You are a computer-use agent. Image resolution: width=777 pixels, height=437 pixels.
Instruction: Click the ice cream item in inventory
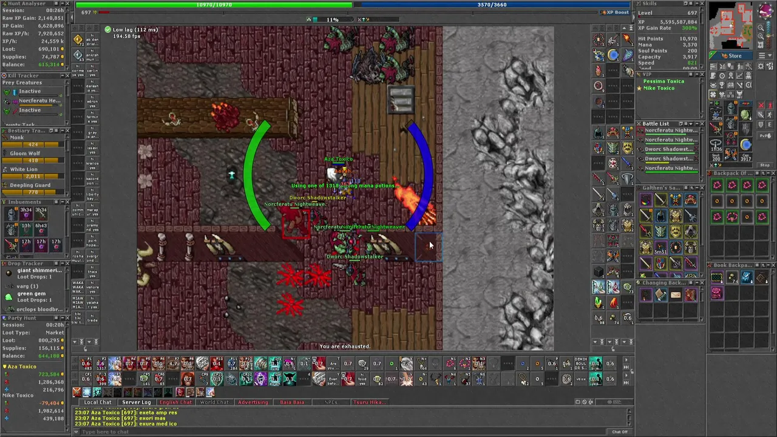[x=599, y=70]
